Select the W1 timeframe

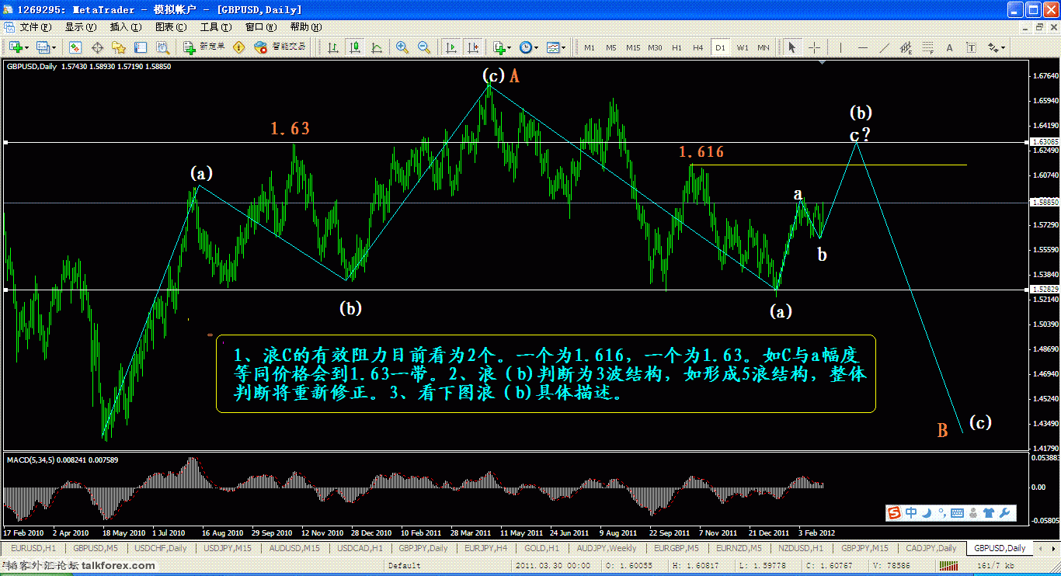click(x=743, y=47)
